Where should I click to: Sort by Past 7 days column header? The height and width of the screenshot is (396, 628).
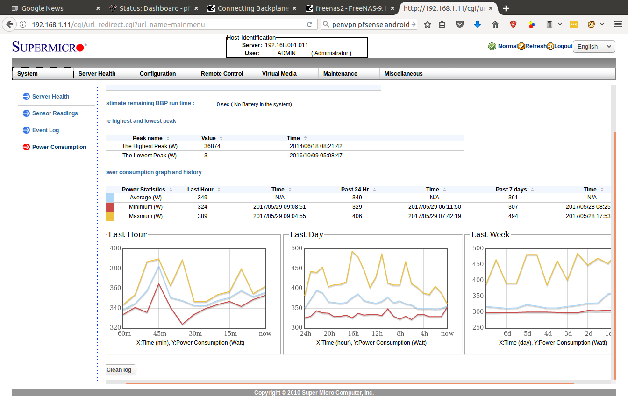(x=514, y=190)
